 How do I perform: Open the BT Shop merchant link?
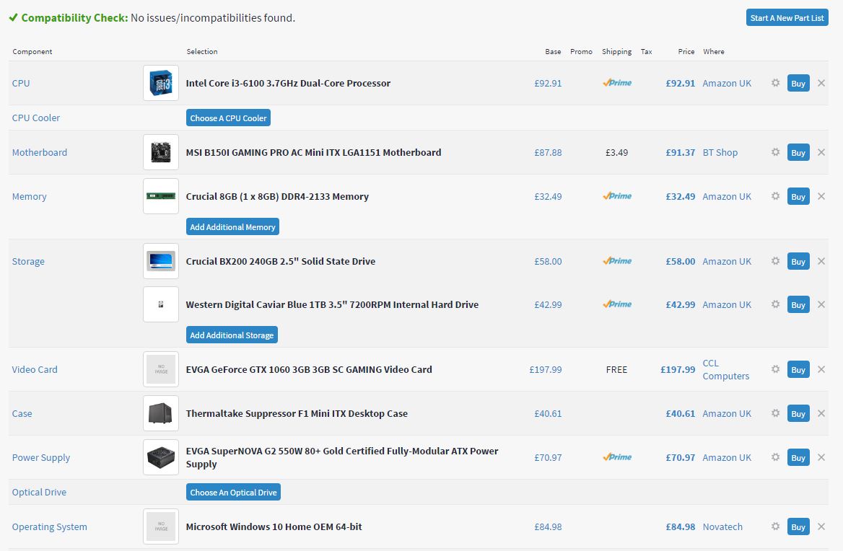pos(720,152)
